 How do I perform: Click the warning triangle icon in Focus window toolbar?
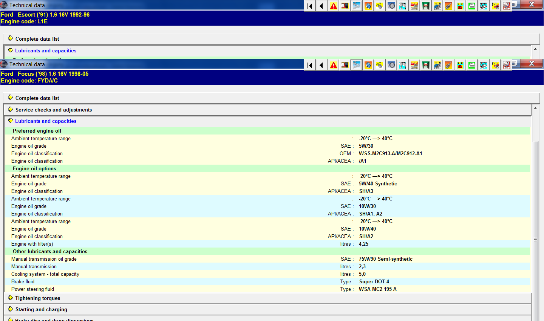click(333, 65)
